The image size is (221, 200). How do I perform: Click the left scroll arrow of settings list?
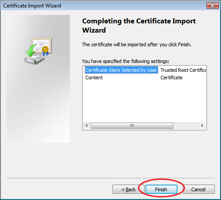87,126
